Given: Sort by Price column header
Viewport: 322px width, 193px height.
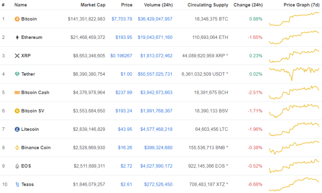Looking at the screenshot, I should point(126,5).
